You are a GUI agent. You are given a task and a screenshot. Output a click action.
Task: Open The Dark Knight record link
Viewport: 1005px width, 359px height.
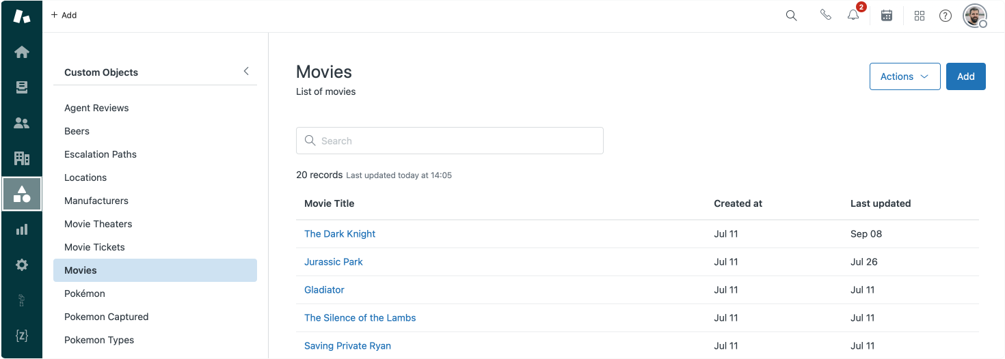[340, 233]
